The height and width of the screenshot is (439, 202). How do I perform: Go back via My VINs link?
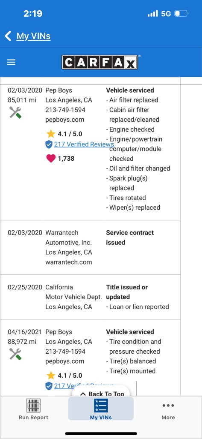pos(33,36)
